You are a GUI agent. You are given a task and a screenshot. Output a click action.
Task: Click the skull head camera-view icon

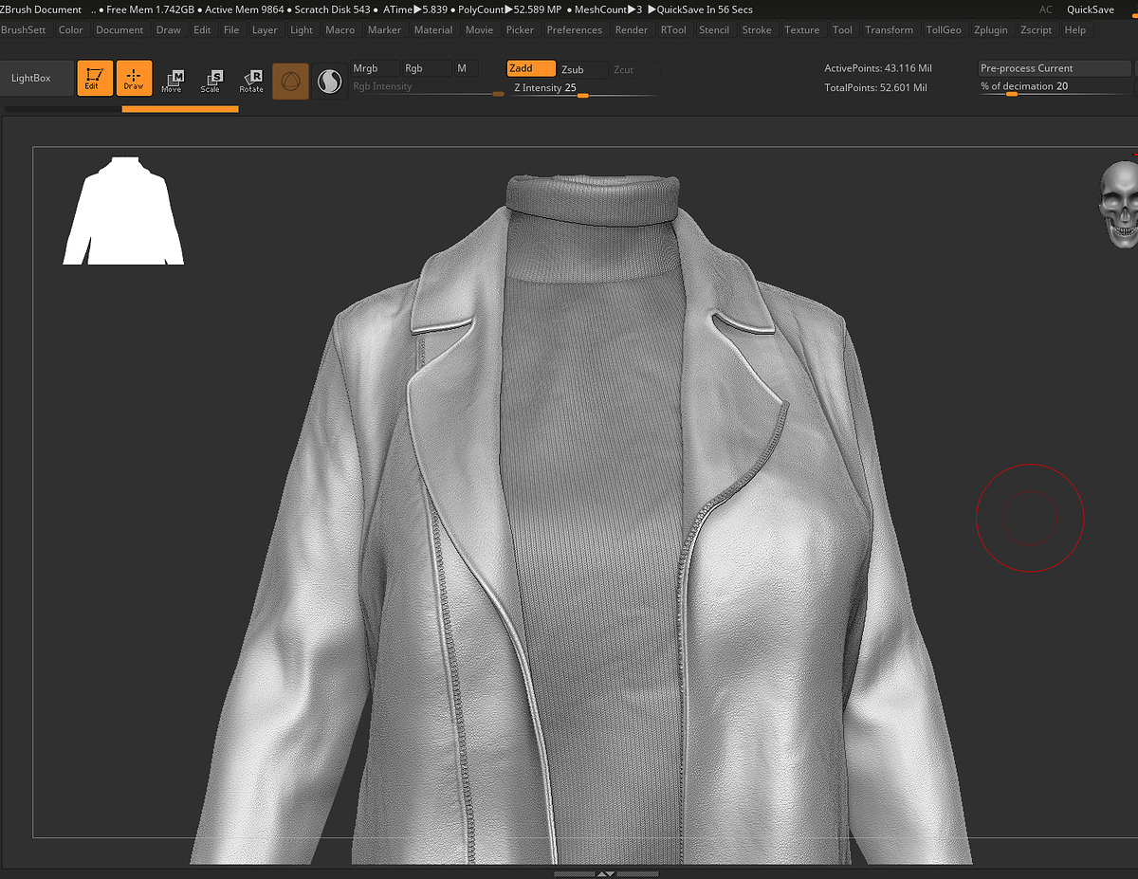pyautogui.click(x=1119, y=204)
